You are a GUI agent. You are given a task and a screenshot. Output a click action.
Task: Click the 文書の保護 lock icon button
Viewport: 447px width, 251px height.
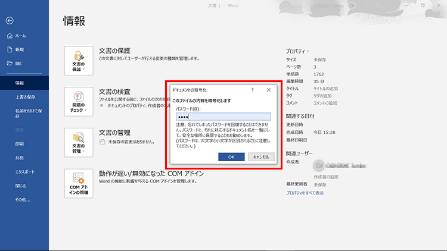(78, 61)
